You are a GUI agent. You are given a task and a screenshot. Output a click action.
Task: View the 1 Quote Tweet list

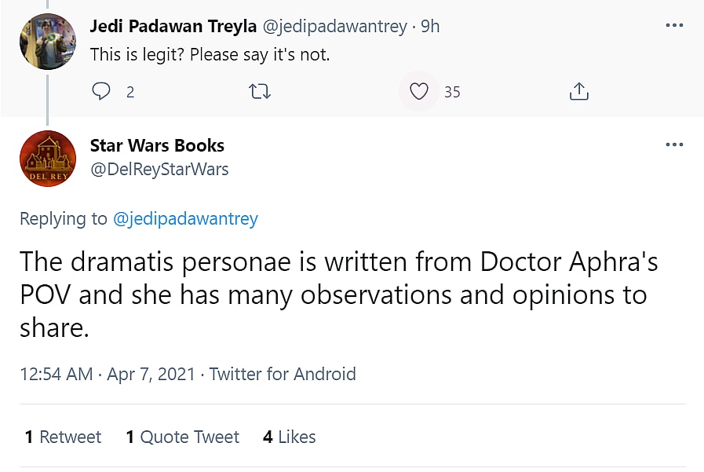(x=182, y=437)
